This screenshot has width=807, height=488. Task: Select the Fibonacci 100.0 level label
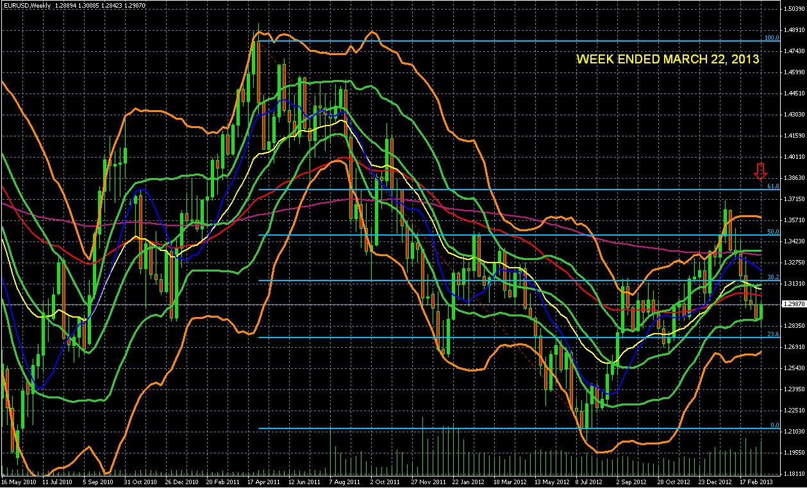point(771,38)
